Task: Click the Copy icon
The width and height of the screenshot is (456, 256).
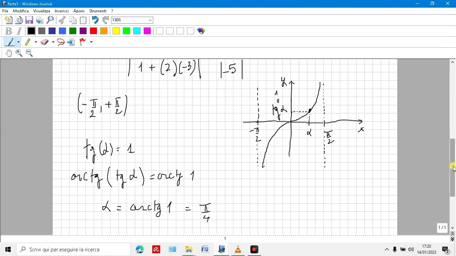Action: coord(73,20)
